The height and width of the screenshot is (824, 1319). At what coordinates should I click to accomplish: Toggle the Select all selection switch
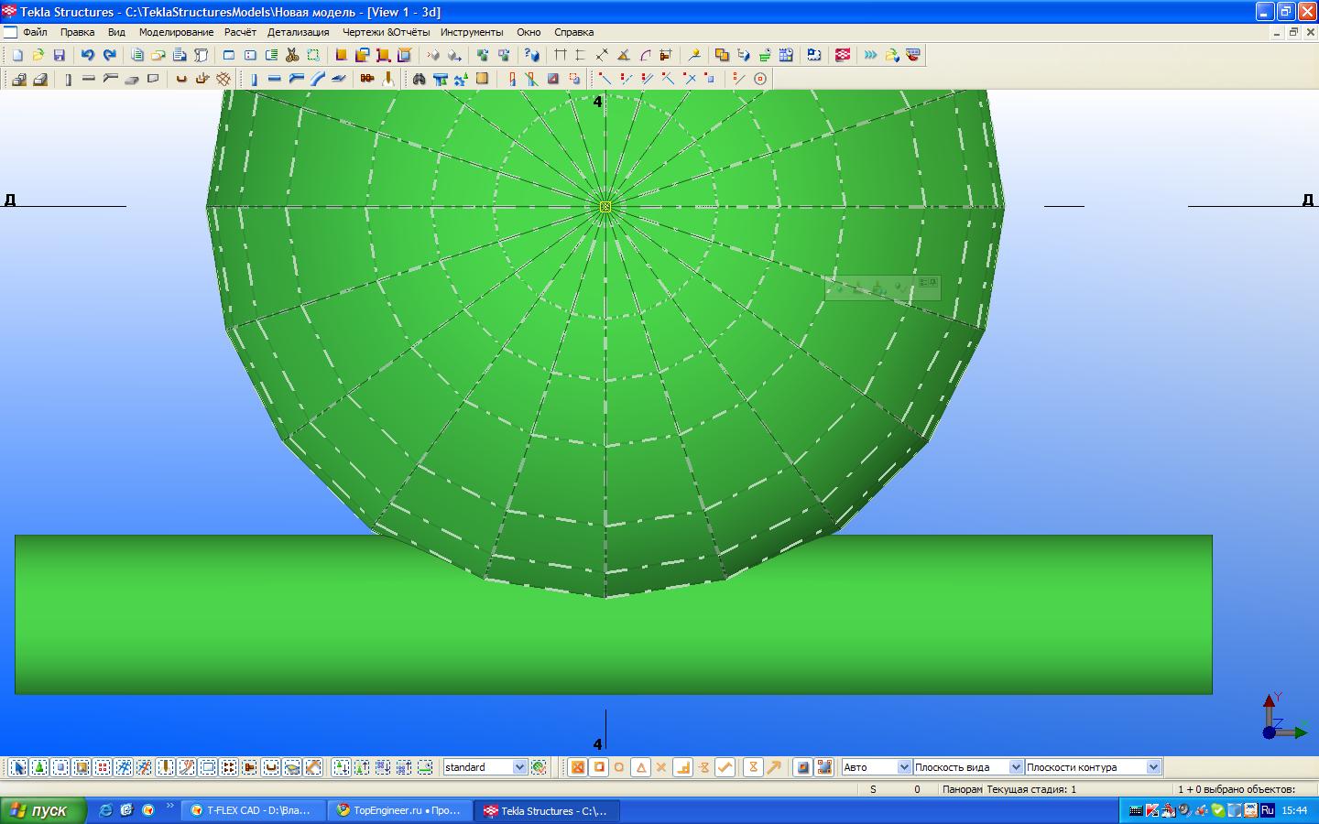(18, 767)
